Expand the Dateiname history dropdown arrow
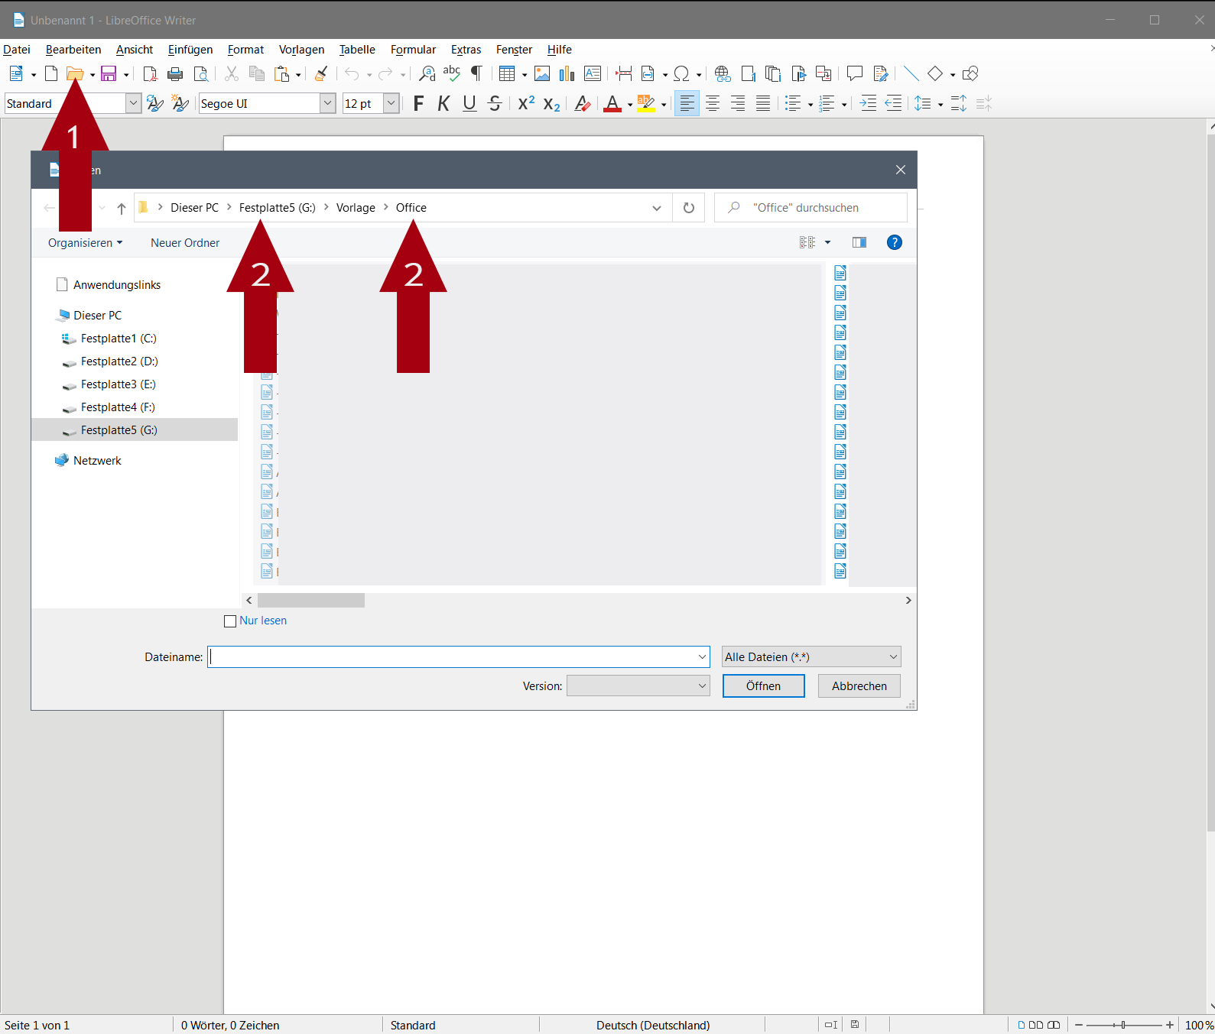Viewport: 1215px width, 1034px height. coord(702,656)
